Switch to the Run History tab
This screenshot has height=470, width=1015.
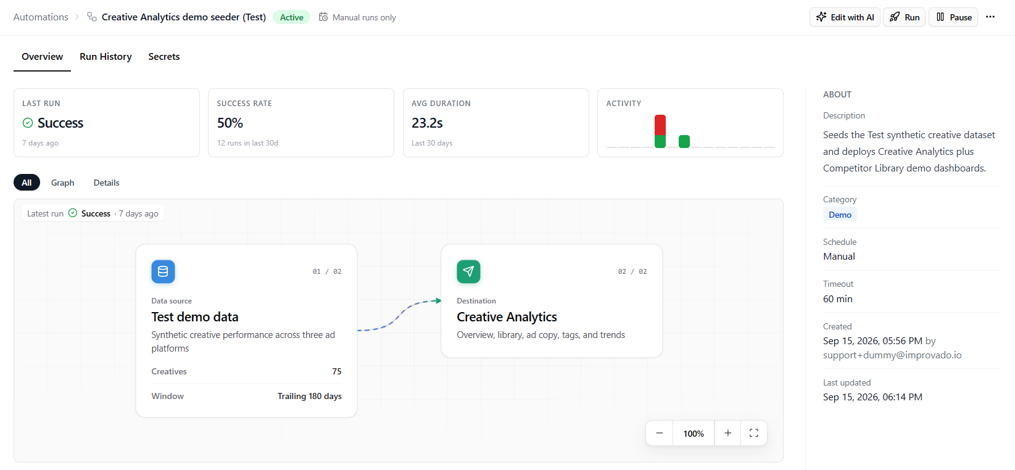106,57
